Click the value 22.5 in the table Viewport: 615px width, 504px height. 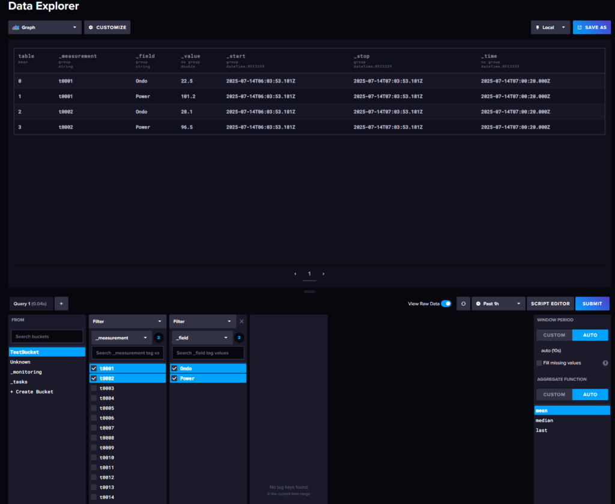[187, 81]
